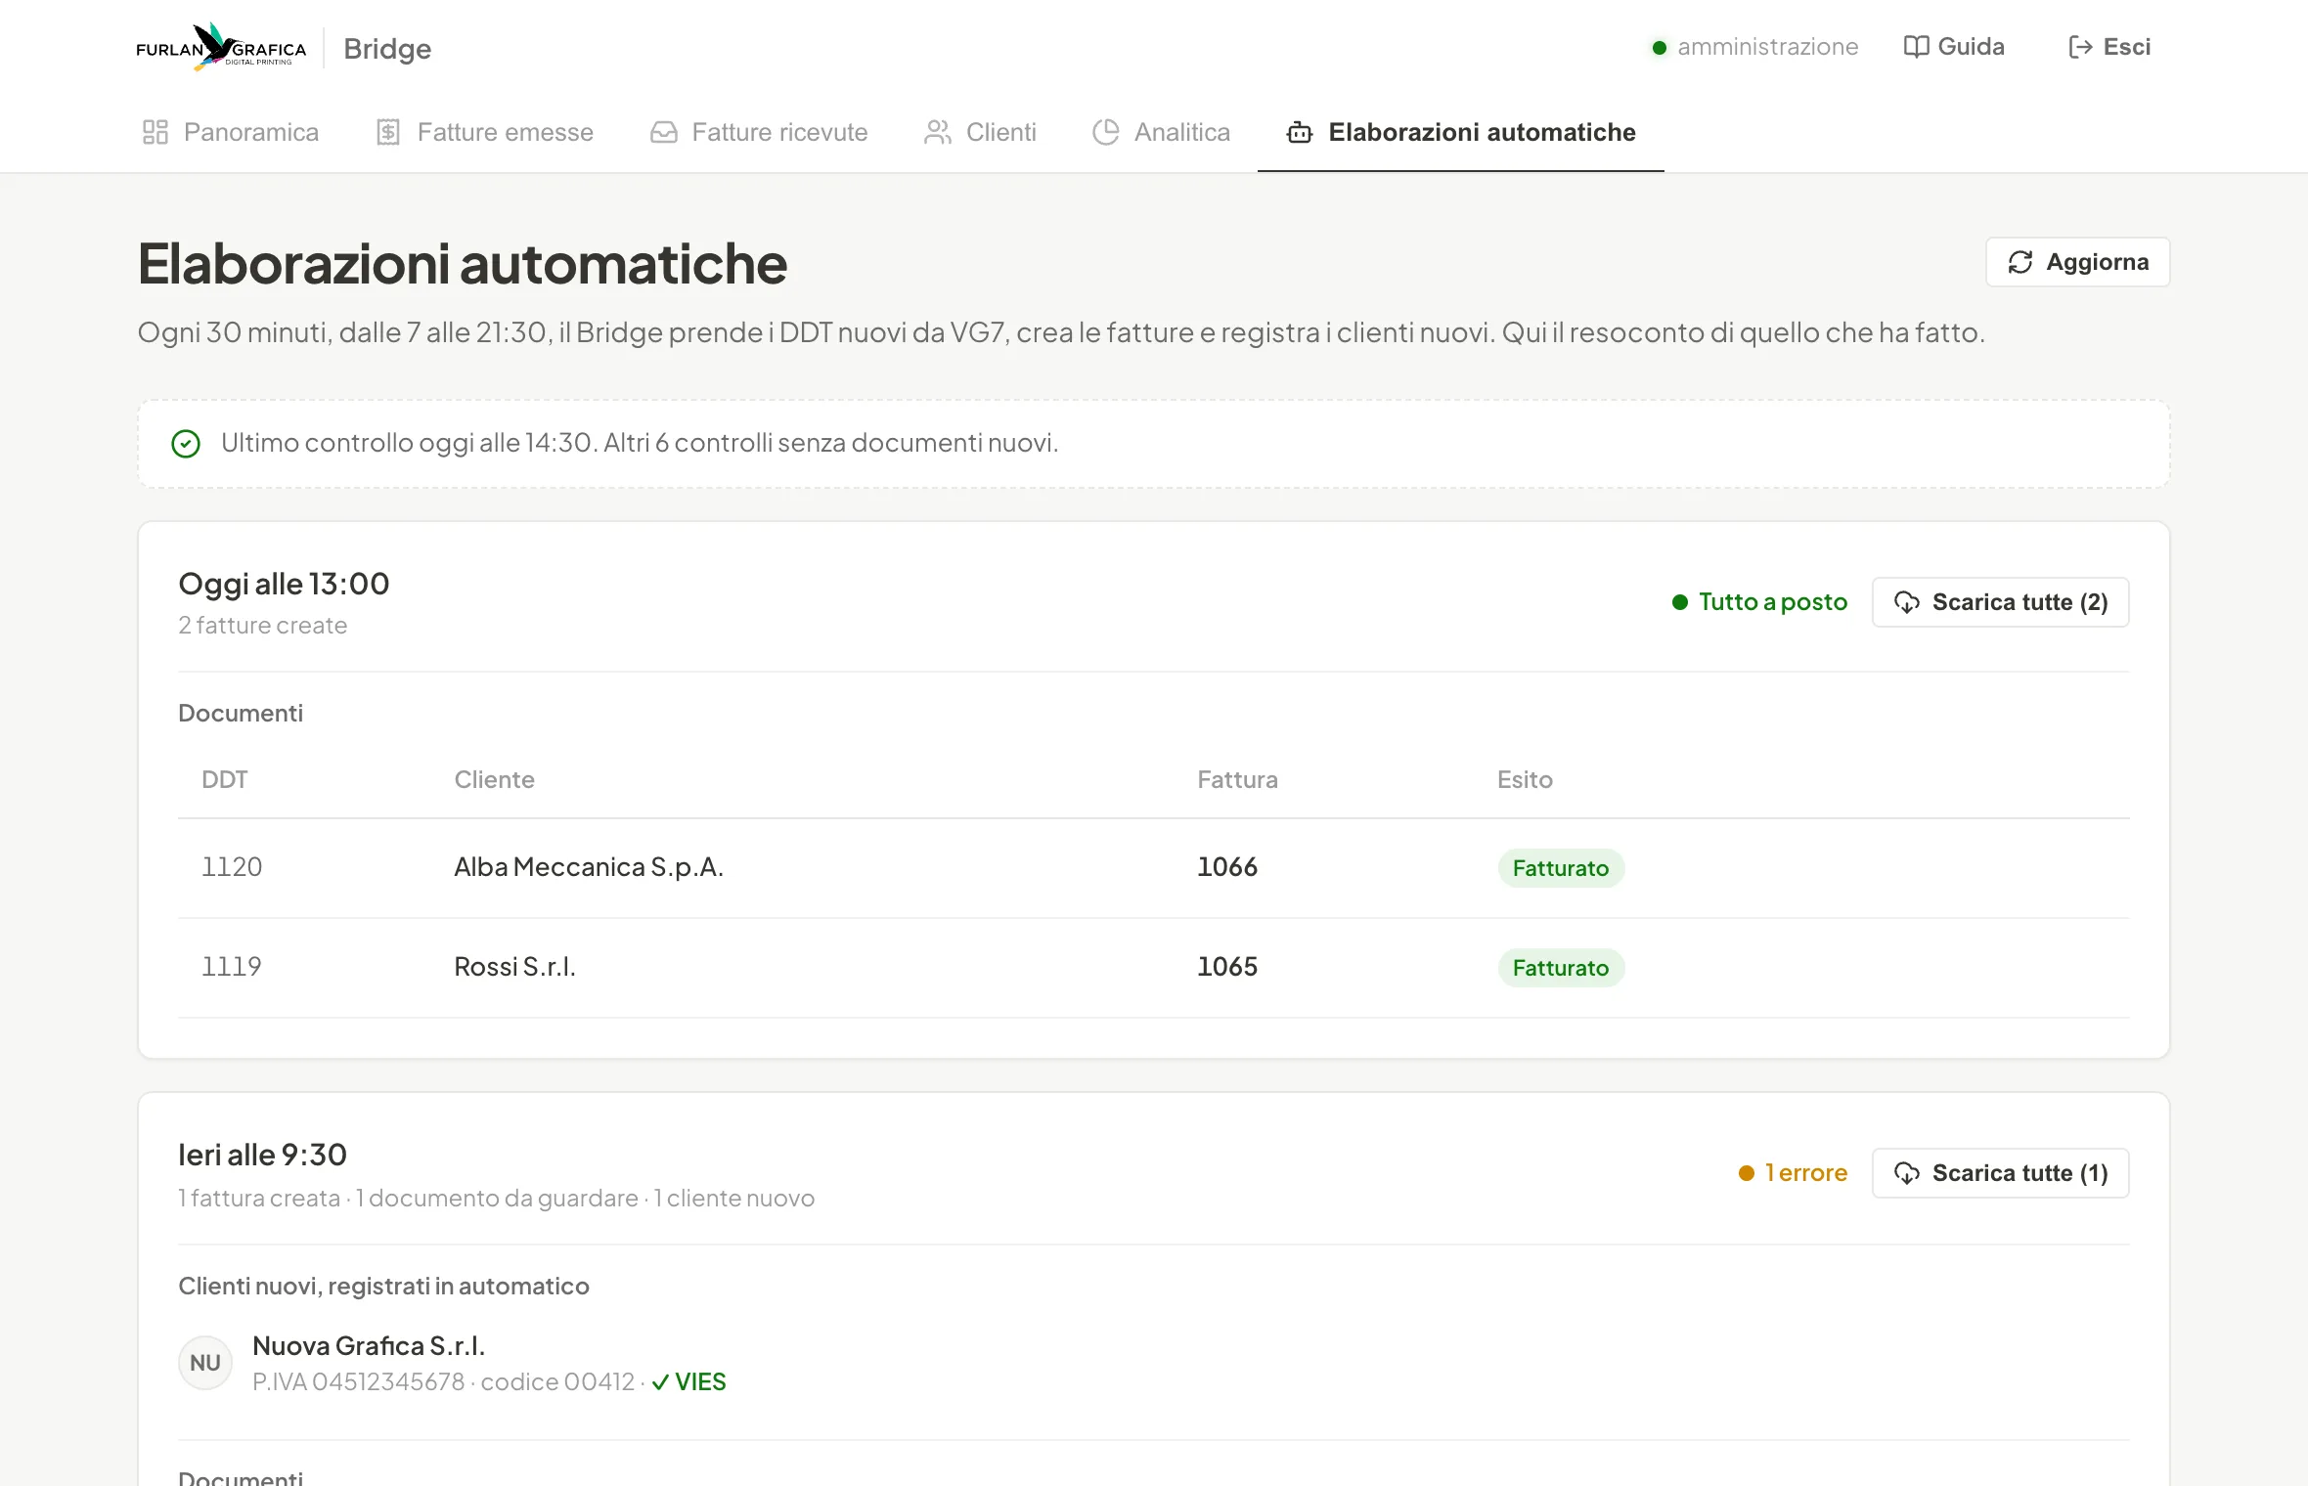Select the Analitica tab
Screen dimensions: 2308x1486
click(1161, 132)
